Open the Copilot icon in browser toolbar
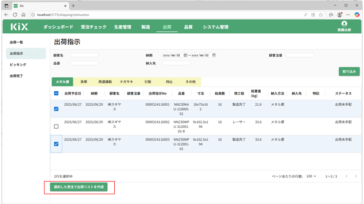 357,15
